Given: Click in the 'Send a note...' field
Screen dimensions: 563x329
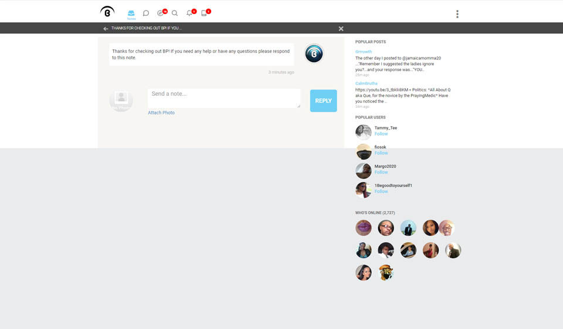Looking at the screenshot, I should [x=223, y=98].
